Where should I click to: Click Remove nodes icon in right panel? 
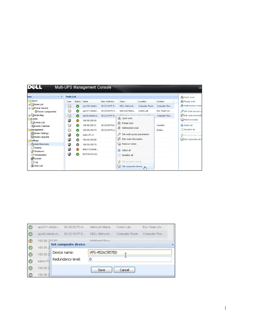182,120
